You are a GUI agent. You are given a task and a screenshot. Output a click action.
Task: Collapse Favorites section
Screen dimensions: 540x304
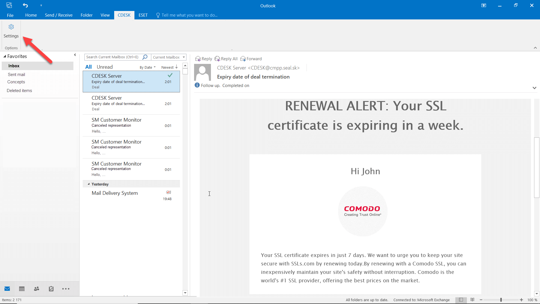[4, 56]
